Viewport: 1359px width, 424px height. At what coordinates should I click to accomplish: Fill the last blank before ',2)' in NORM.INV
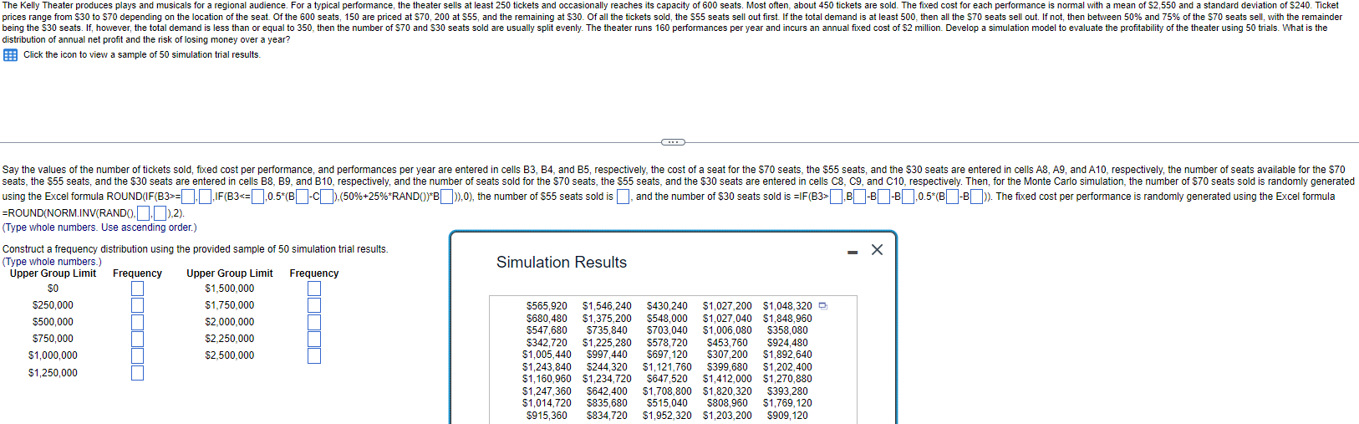160,213
